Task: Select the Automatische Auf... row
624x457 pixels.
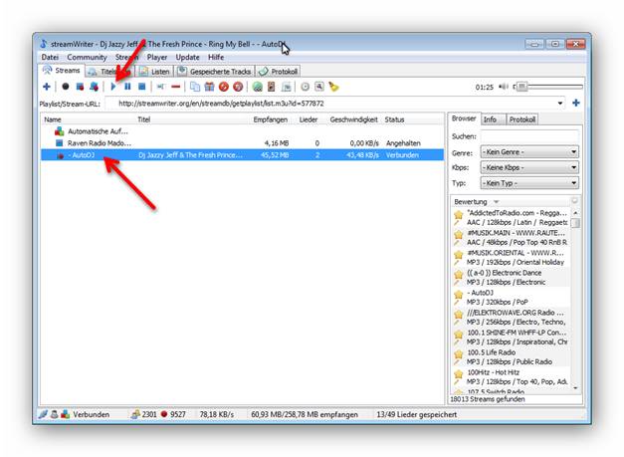Action: 242,131
